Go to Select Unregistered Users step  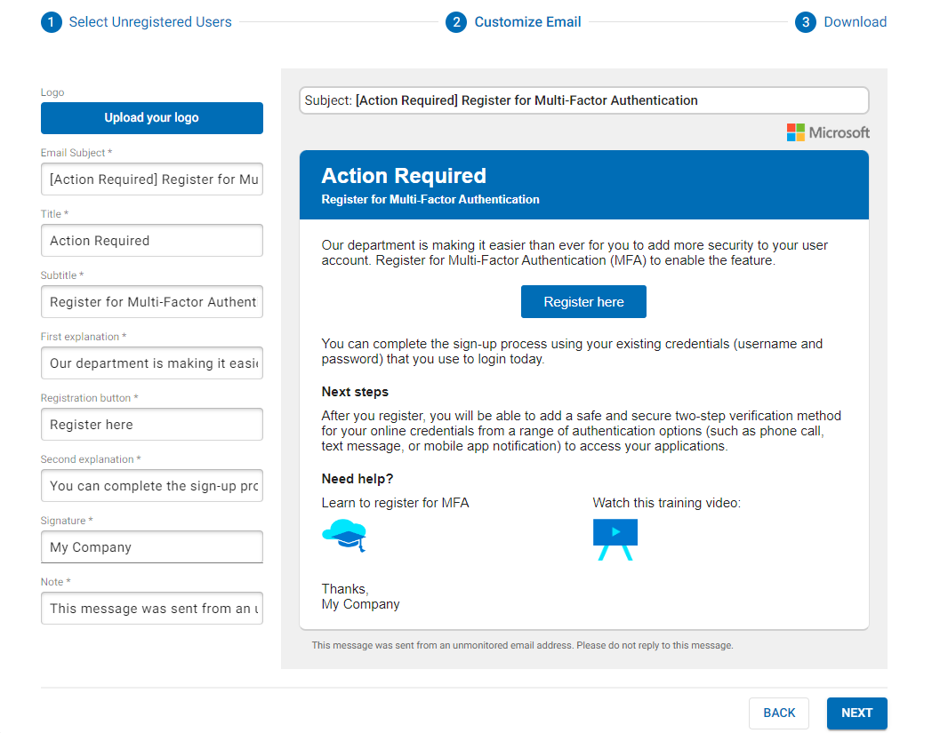(x=150, y=22)
